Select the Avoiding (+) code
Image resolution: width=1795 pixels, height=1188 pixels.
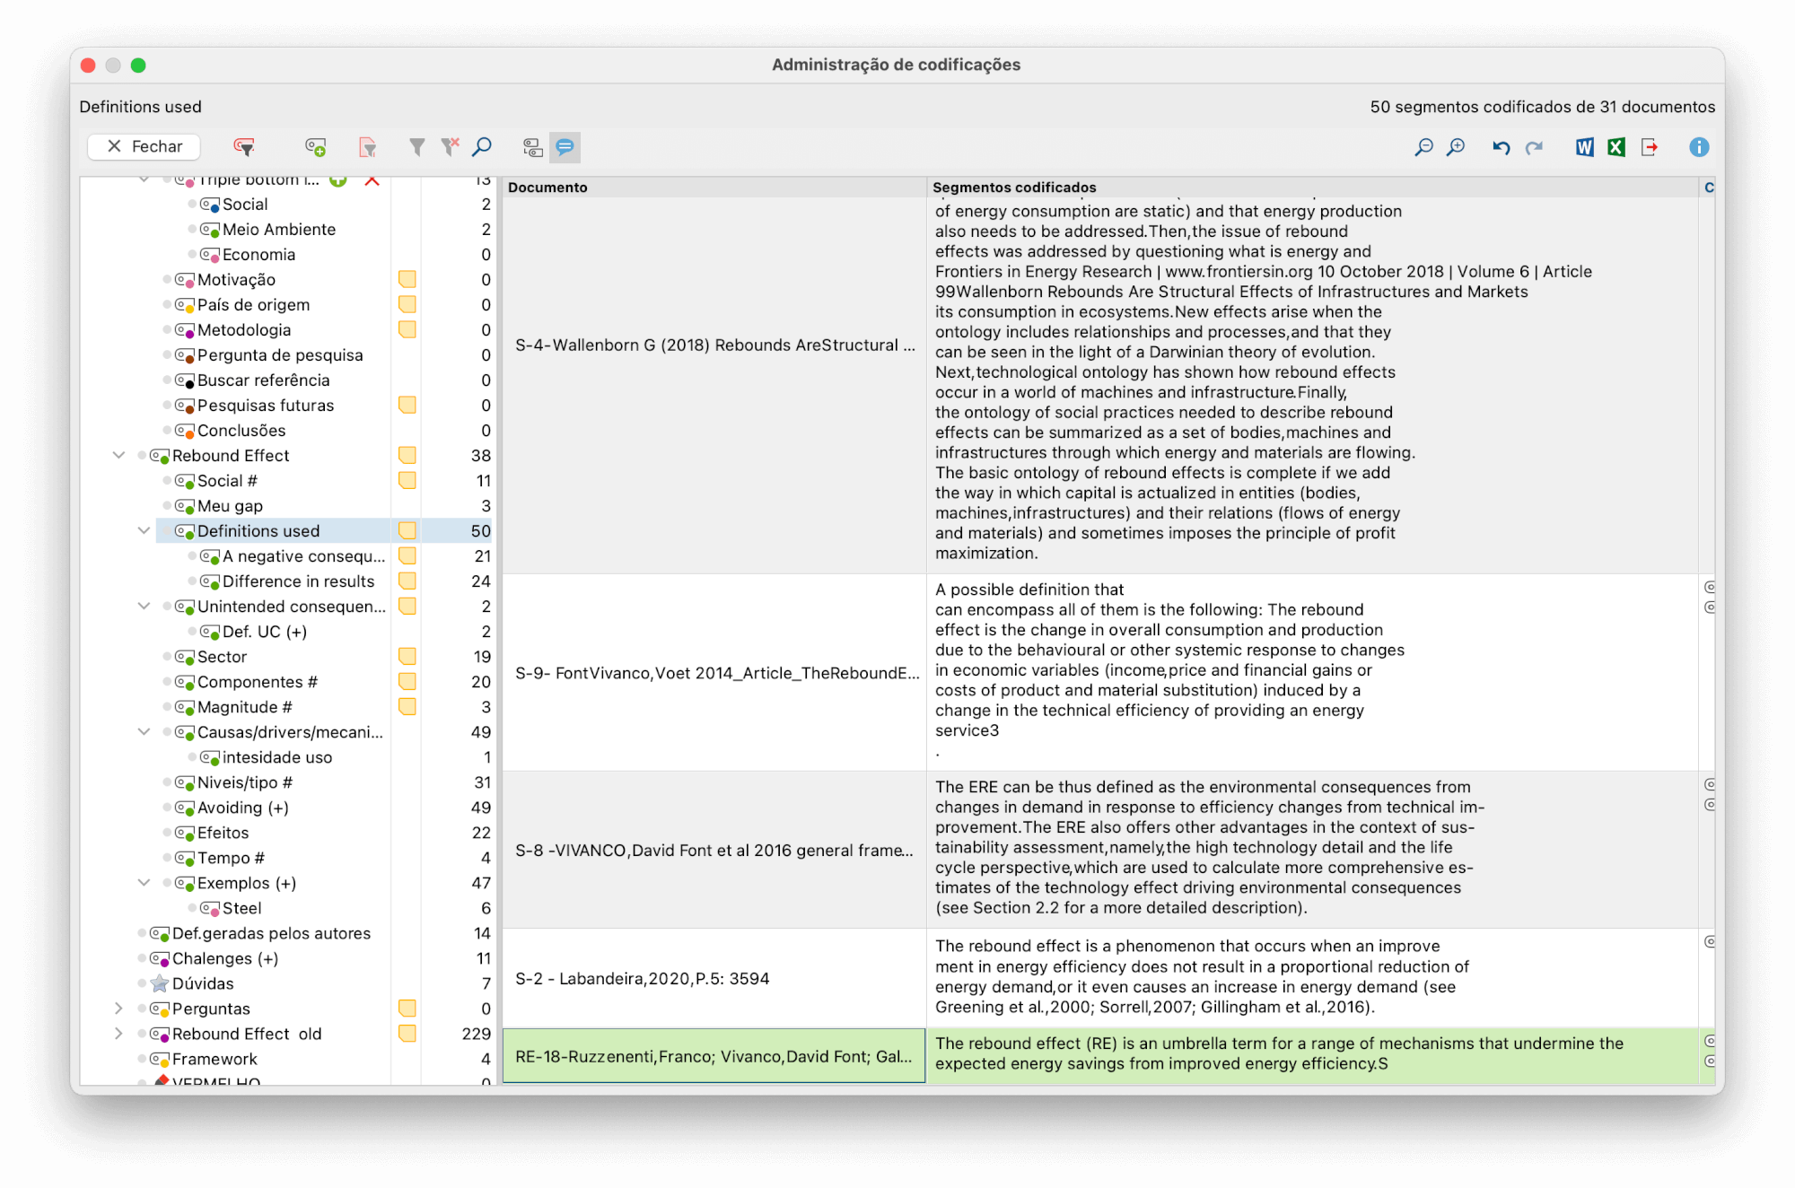coord(242,807)
